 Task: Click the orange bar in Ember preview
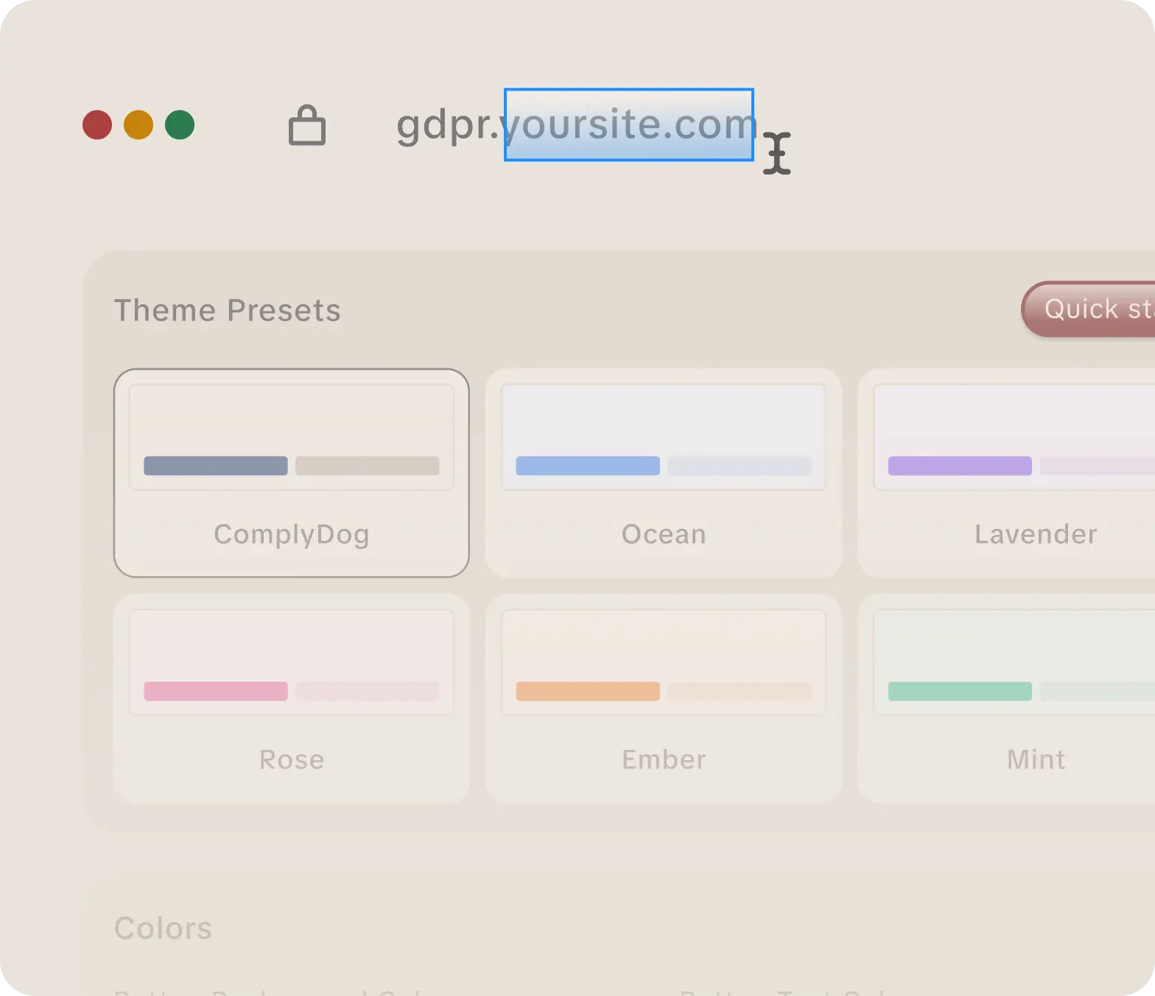tap(588, 691)
